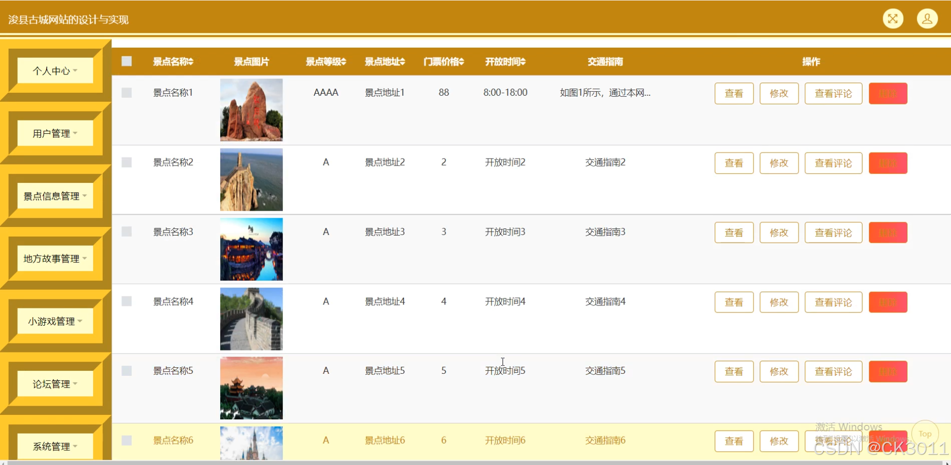The image size is (951, 465).
Task: Open the user profile avatar icon
Action: point(927,19)
